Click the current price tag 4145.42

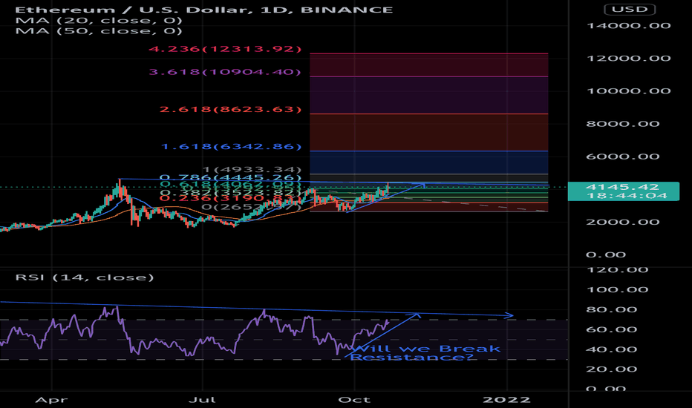point(623,191)
